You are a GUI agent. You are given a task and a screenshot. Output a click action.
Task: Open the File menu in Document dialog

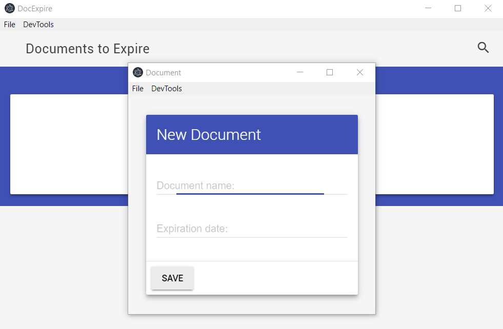(x=137, y=88)
